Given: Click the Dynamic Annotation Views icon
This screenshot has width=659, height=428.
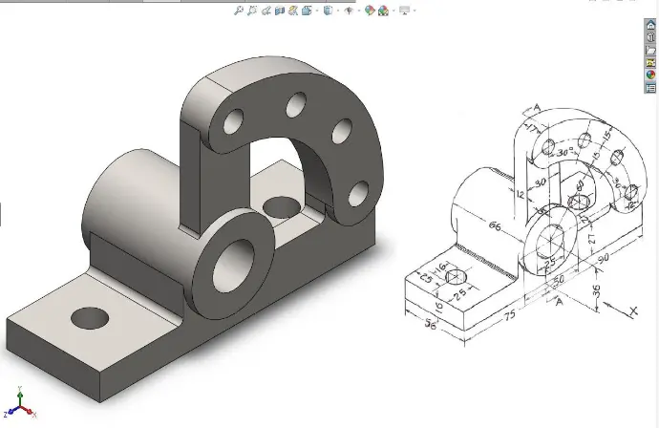Looking at the screenshot, I should (x=293, y=11).
